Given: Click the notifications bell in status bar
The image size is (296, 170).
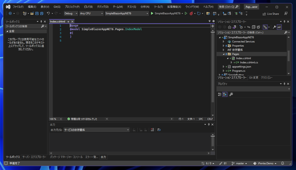Looking at the screenshot, I should pyautogui.click(x=282, y=163).
